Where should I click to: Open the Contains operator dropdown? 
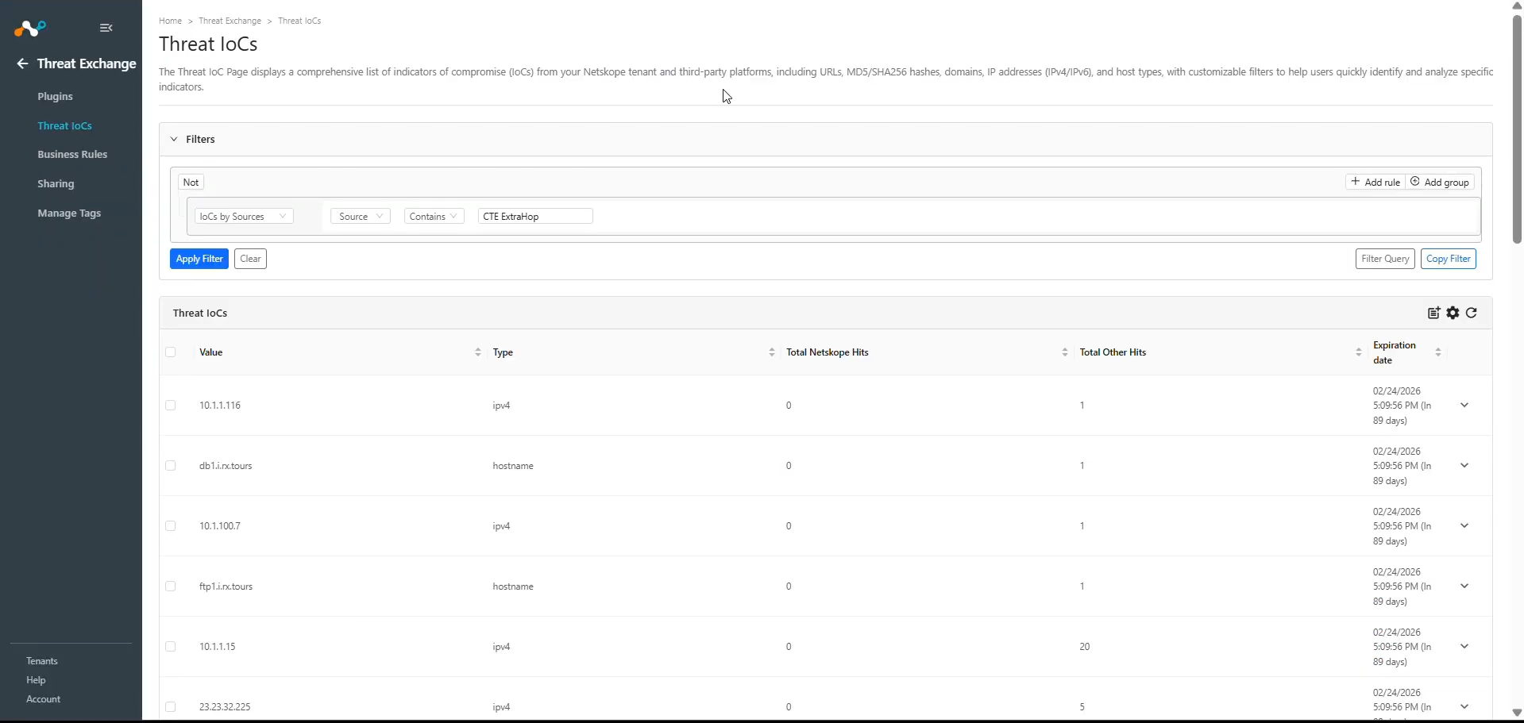tap(434, 217)
